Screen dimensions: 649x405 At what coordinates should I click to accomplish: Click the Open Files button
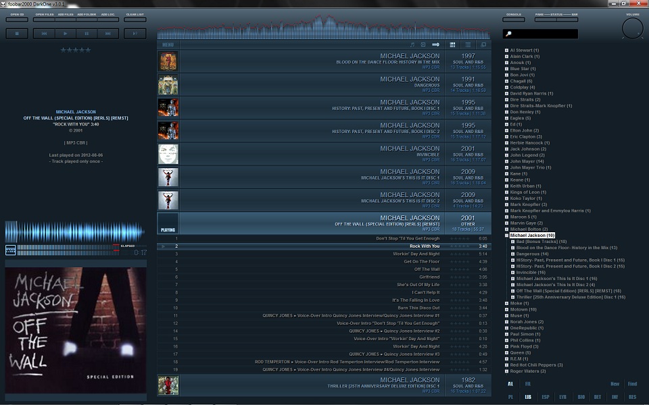(45, 19)
